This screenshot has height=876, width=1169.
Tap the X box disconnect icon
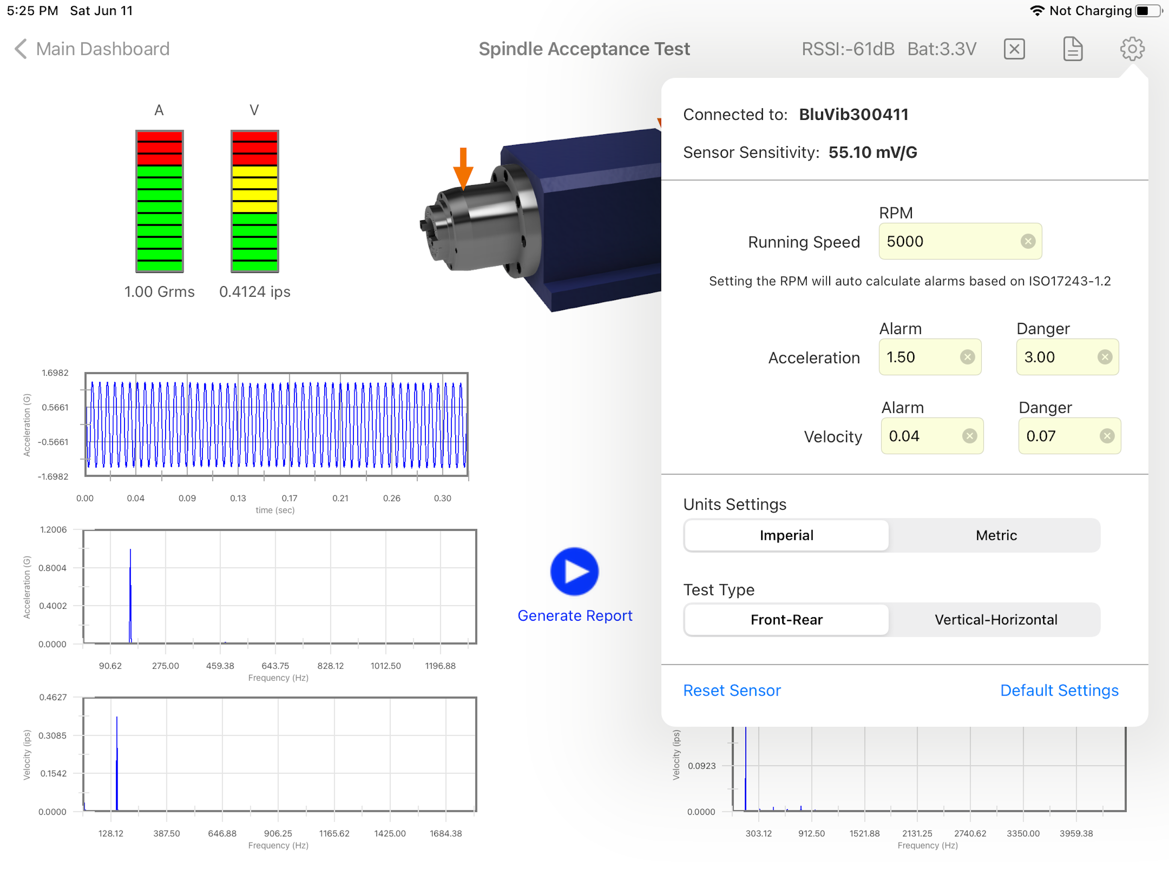(1014, 49)
